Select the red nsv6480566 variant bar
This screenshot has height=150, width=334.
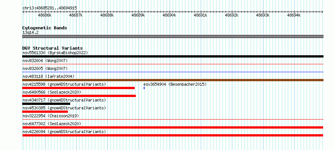coord(79,96)
